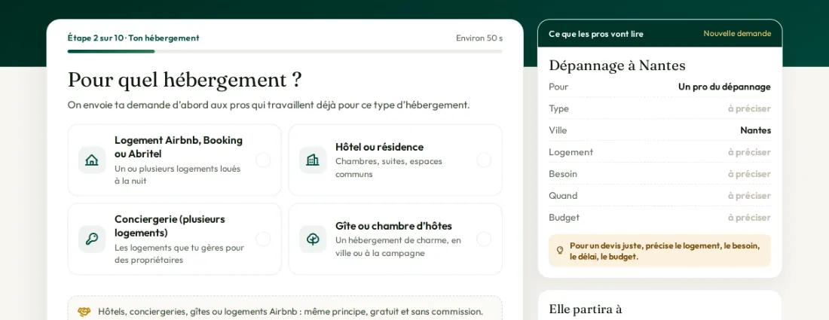
Task: Click the Type label in the summary
Action: click(559, 108)
